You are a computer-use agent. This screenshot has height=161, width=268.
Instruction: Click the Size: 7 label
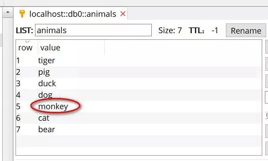point(170,31)
